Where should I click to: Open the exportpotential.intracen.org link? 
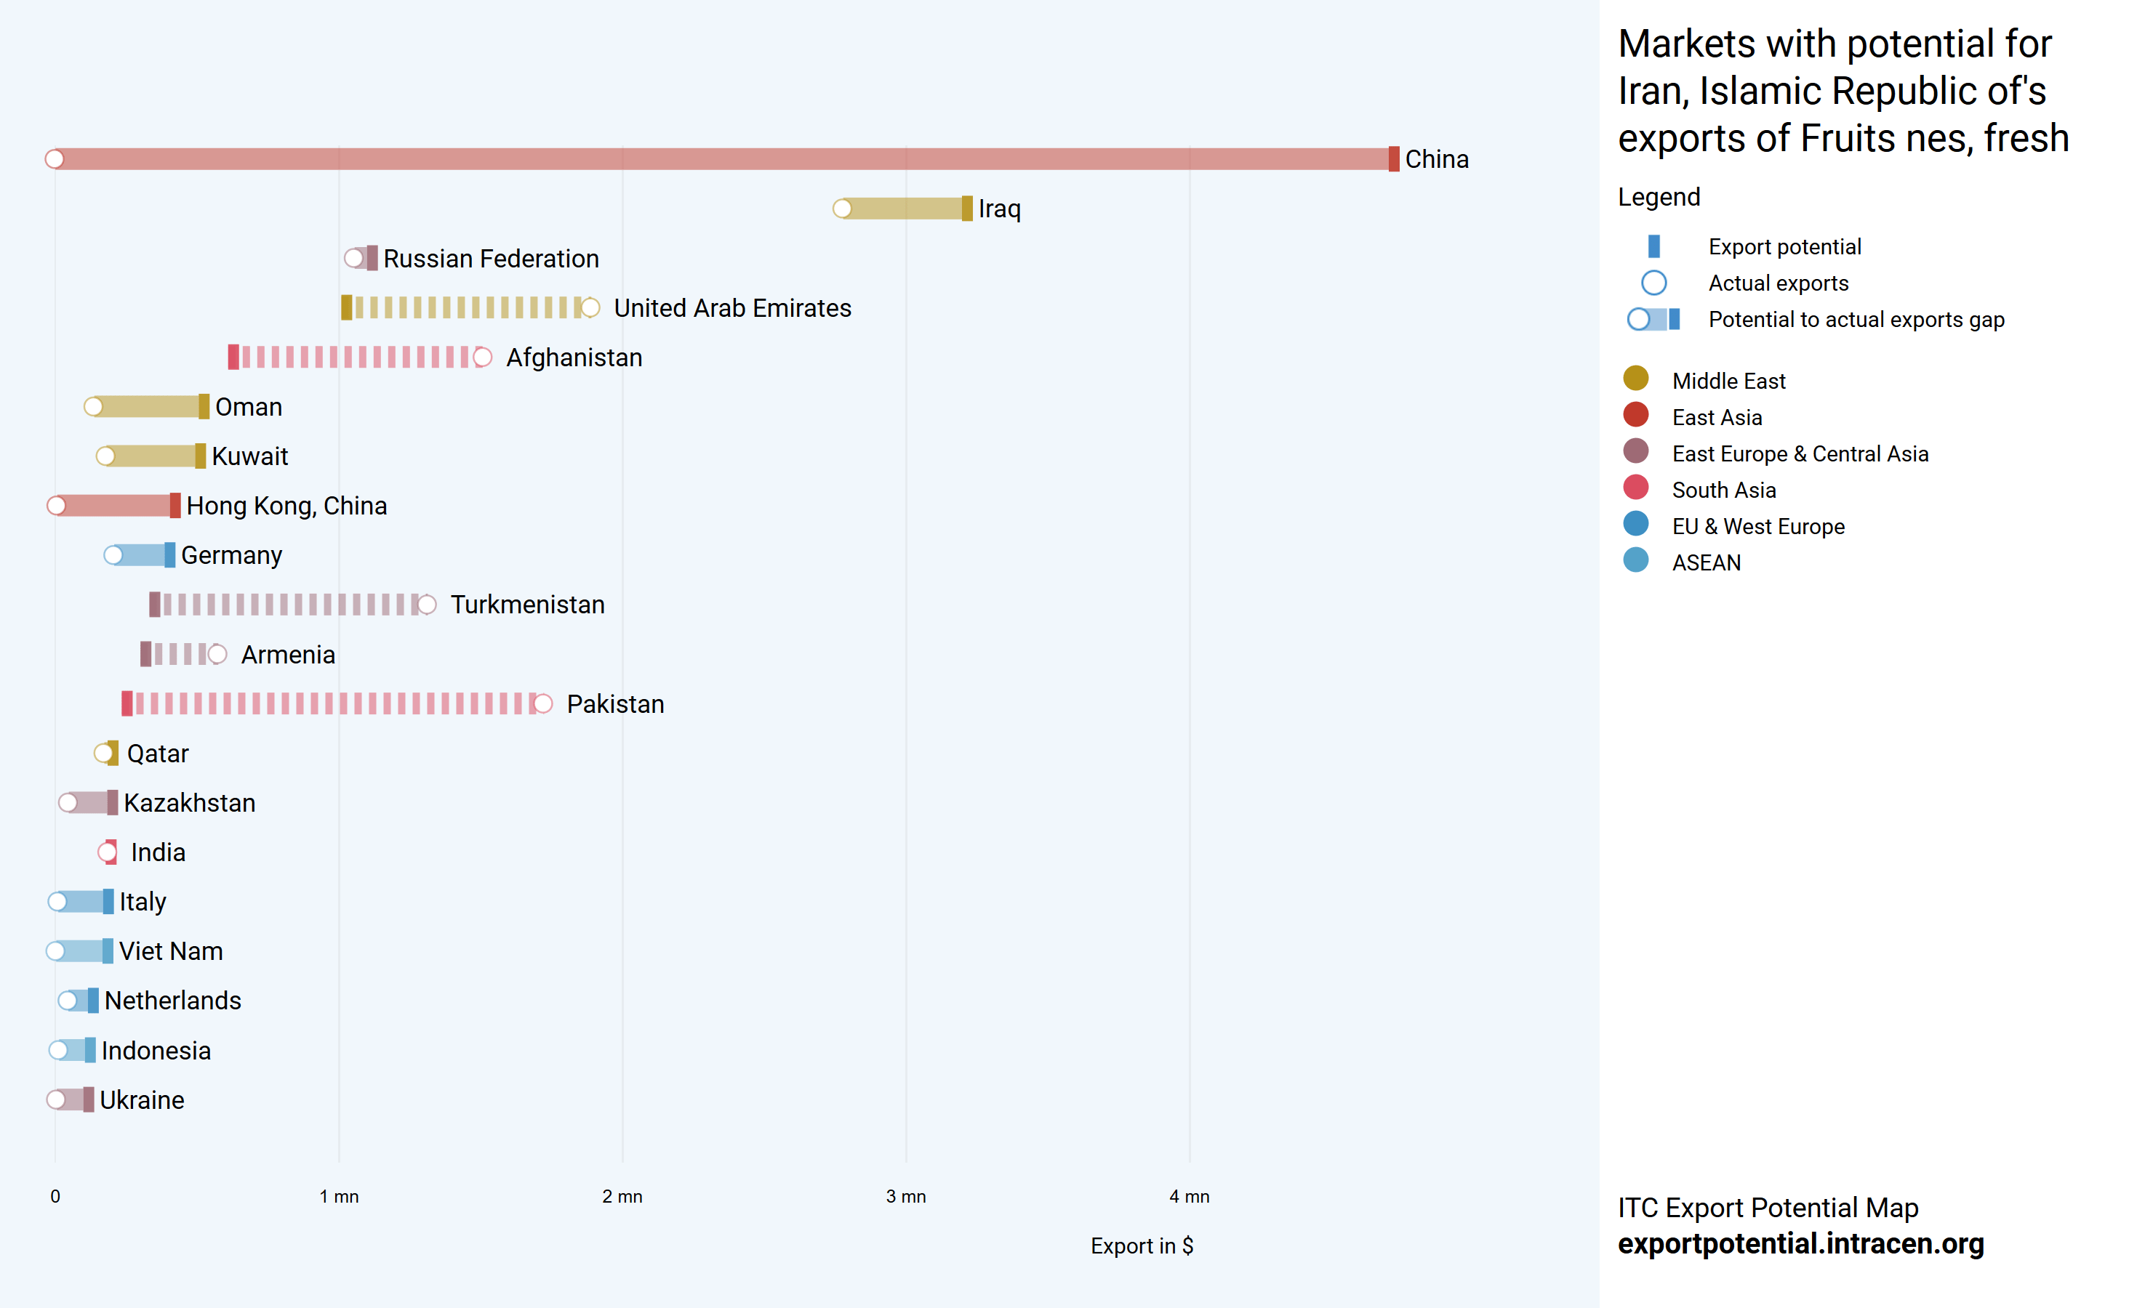click(1800, 1243)
